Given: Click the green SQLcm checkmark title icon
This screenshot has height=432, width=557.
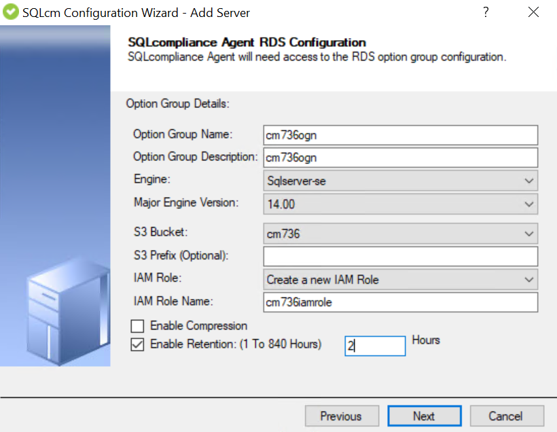Looking at the screenshot, I should click(x=10, y=12).
